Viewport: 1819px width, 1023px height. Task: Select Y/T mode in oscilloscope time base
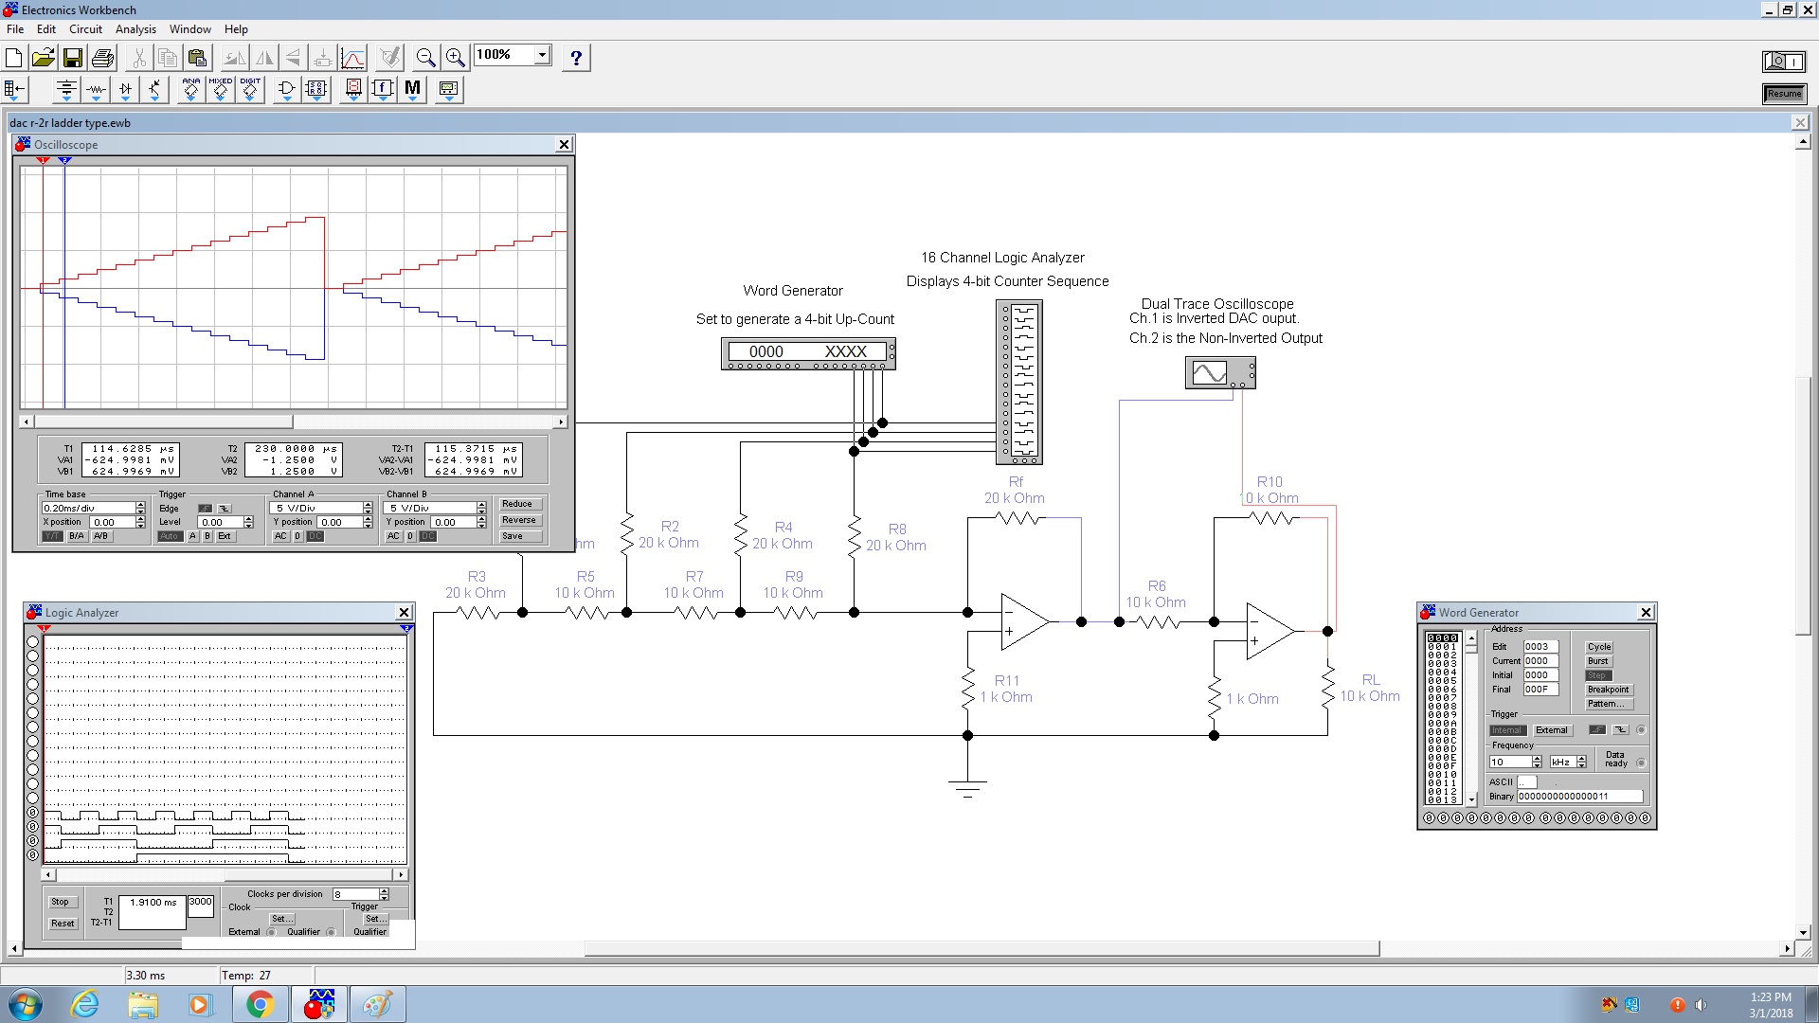click(52, 536)
